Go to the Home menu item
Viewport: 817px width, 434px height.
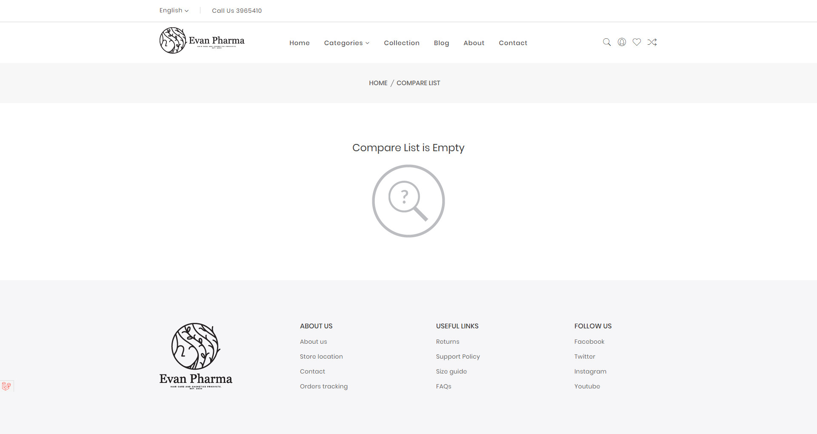pos(300,43)
